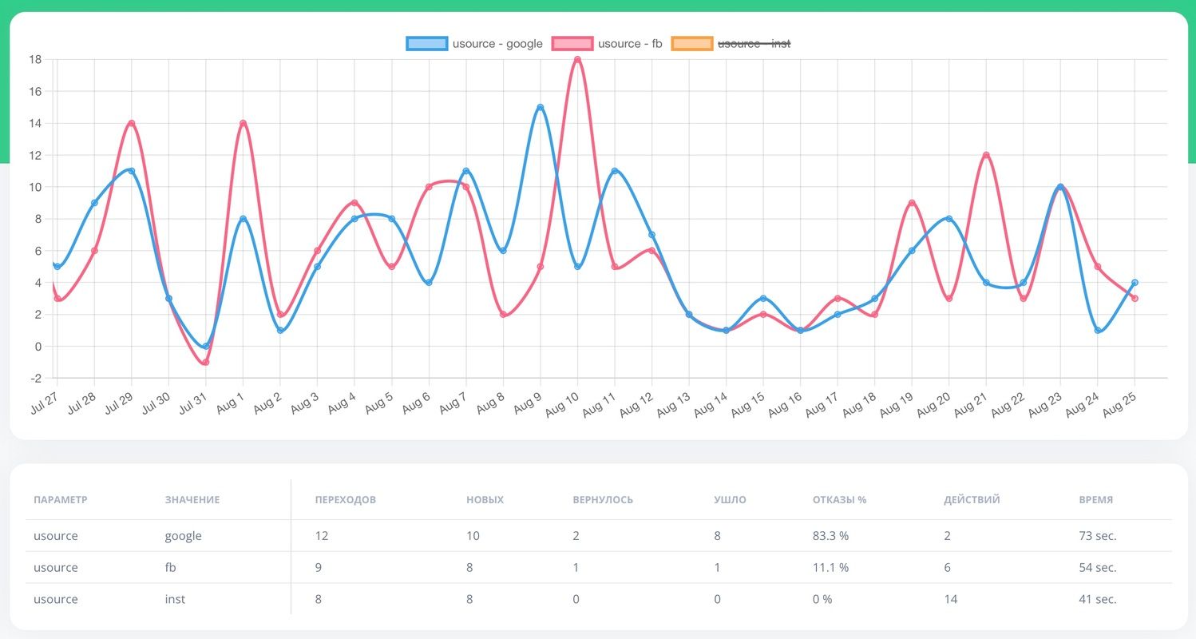Click the УШЛО column header
Image resolution: width=1196 pixels, height=639 pixels.
pyautogui.click(x=731, y=500)
